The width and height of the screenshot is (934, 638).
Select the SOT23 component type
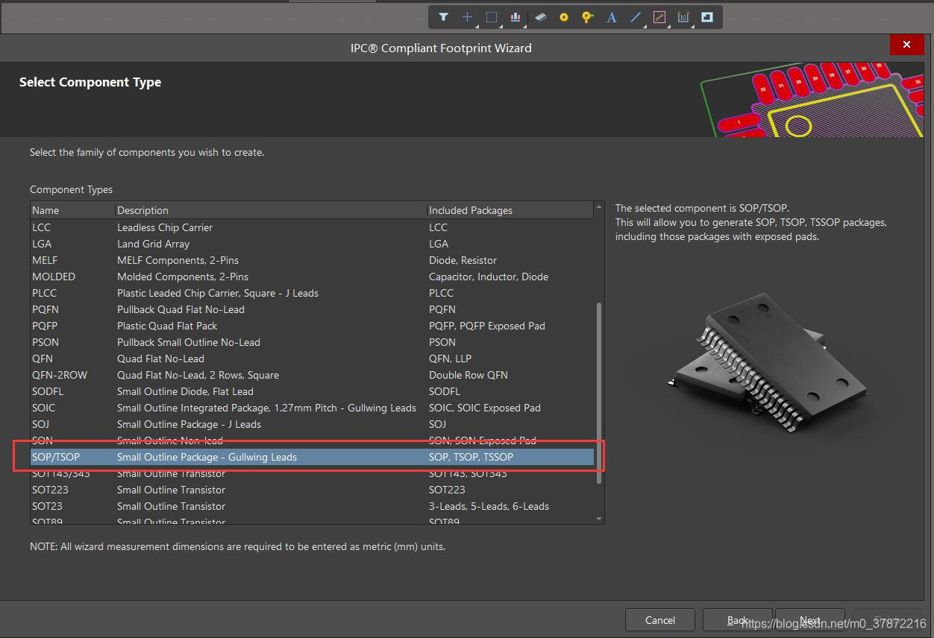[x=312, y=506]
